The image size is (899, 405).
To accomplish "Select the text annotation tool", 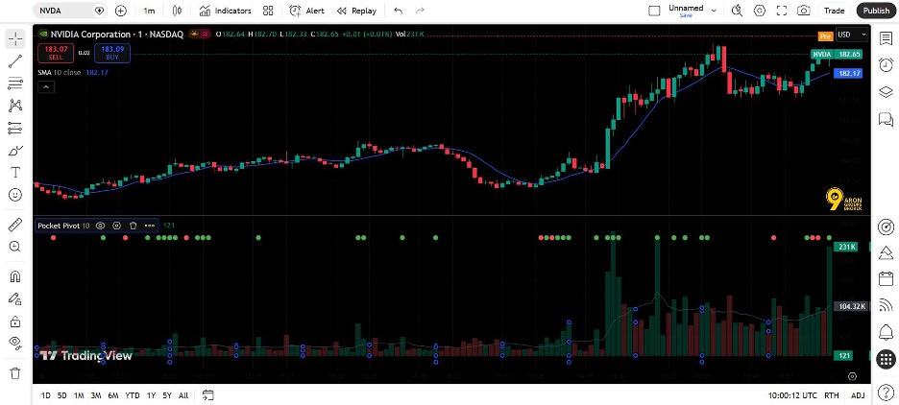I will (15, 173).
